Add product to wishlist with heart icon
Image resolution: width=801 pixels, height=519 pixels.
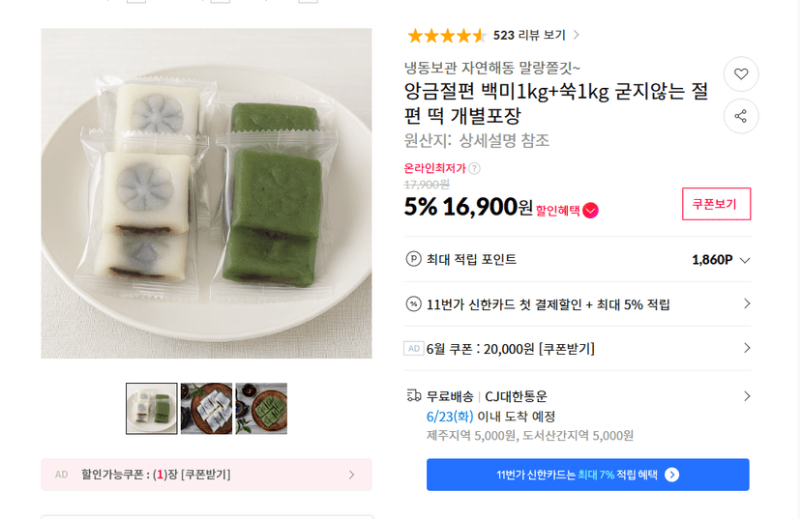(741, 74)
